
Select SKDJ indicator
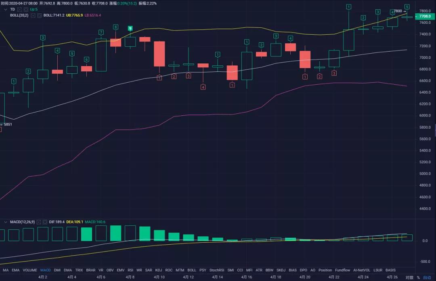pos(281,270)
